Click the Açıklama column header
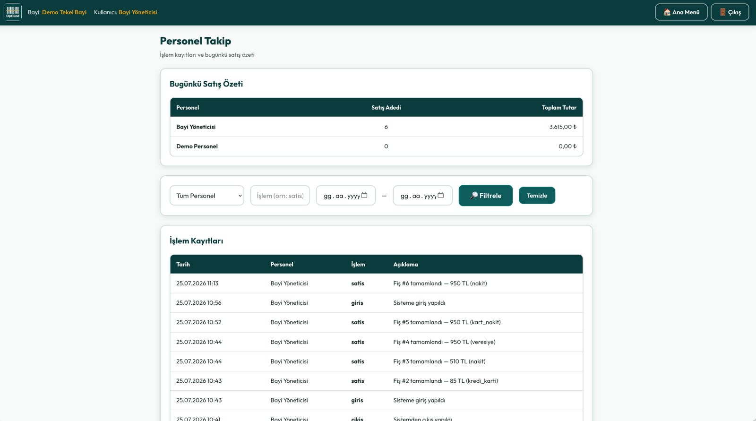 click(405, 265)
